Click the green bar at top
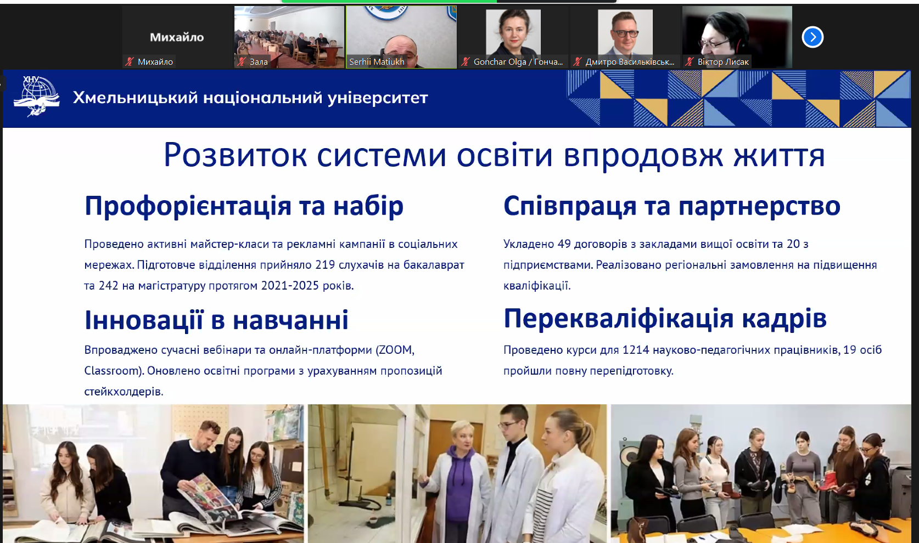This screenshot has width=919, height=543. point(389,2)
